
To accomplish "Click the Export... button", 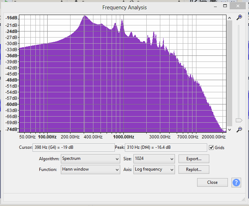I will [194, 159].
